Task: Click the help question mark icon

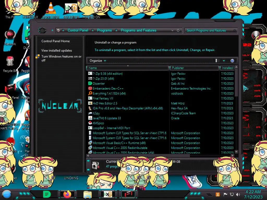Action: tap(232, 61)
